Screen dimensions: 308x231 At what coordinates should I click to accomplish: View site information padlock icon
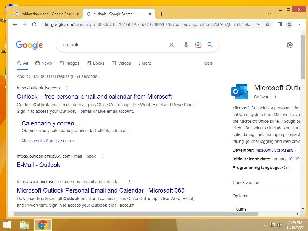pyautogui.click(x=46, y=24)
